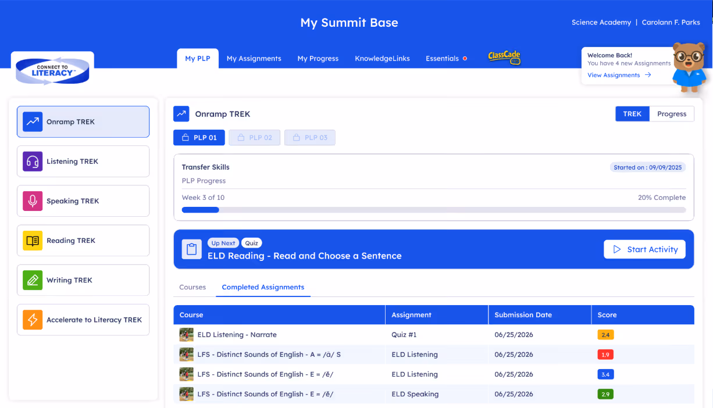Click the Score column header
Image resolution: width=713 pixels, height=408 pixels.
pyautogui.click(x=643, y=315)
